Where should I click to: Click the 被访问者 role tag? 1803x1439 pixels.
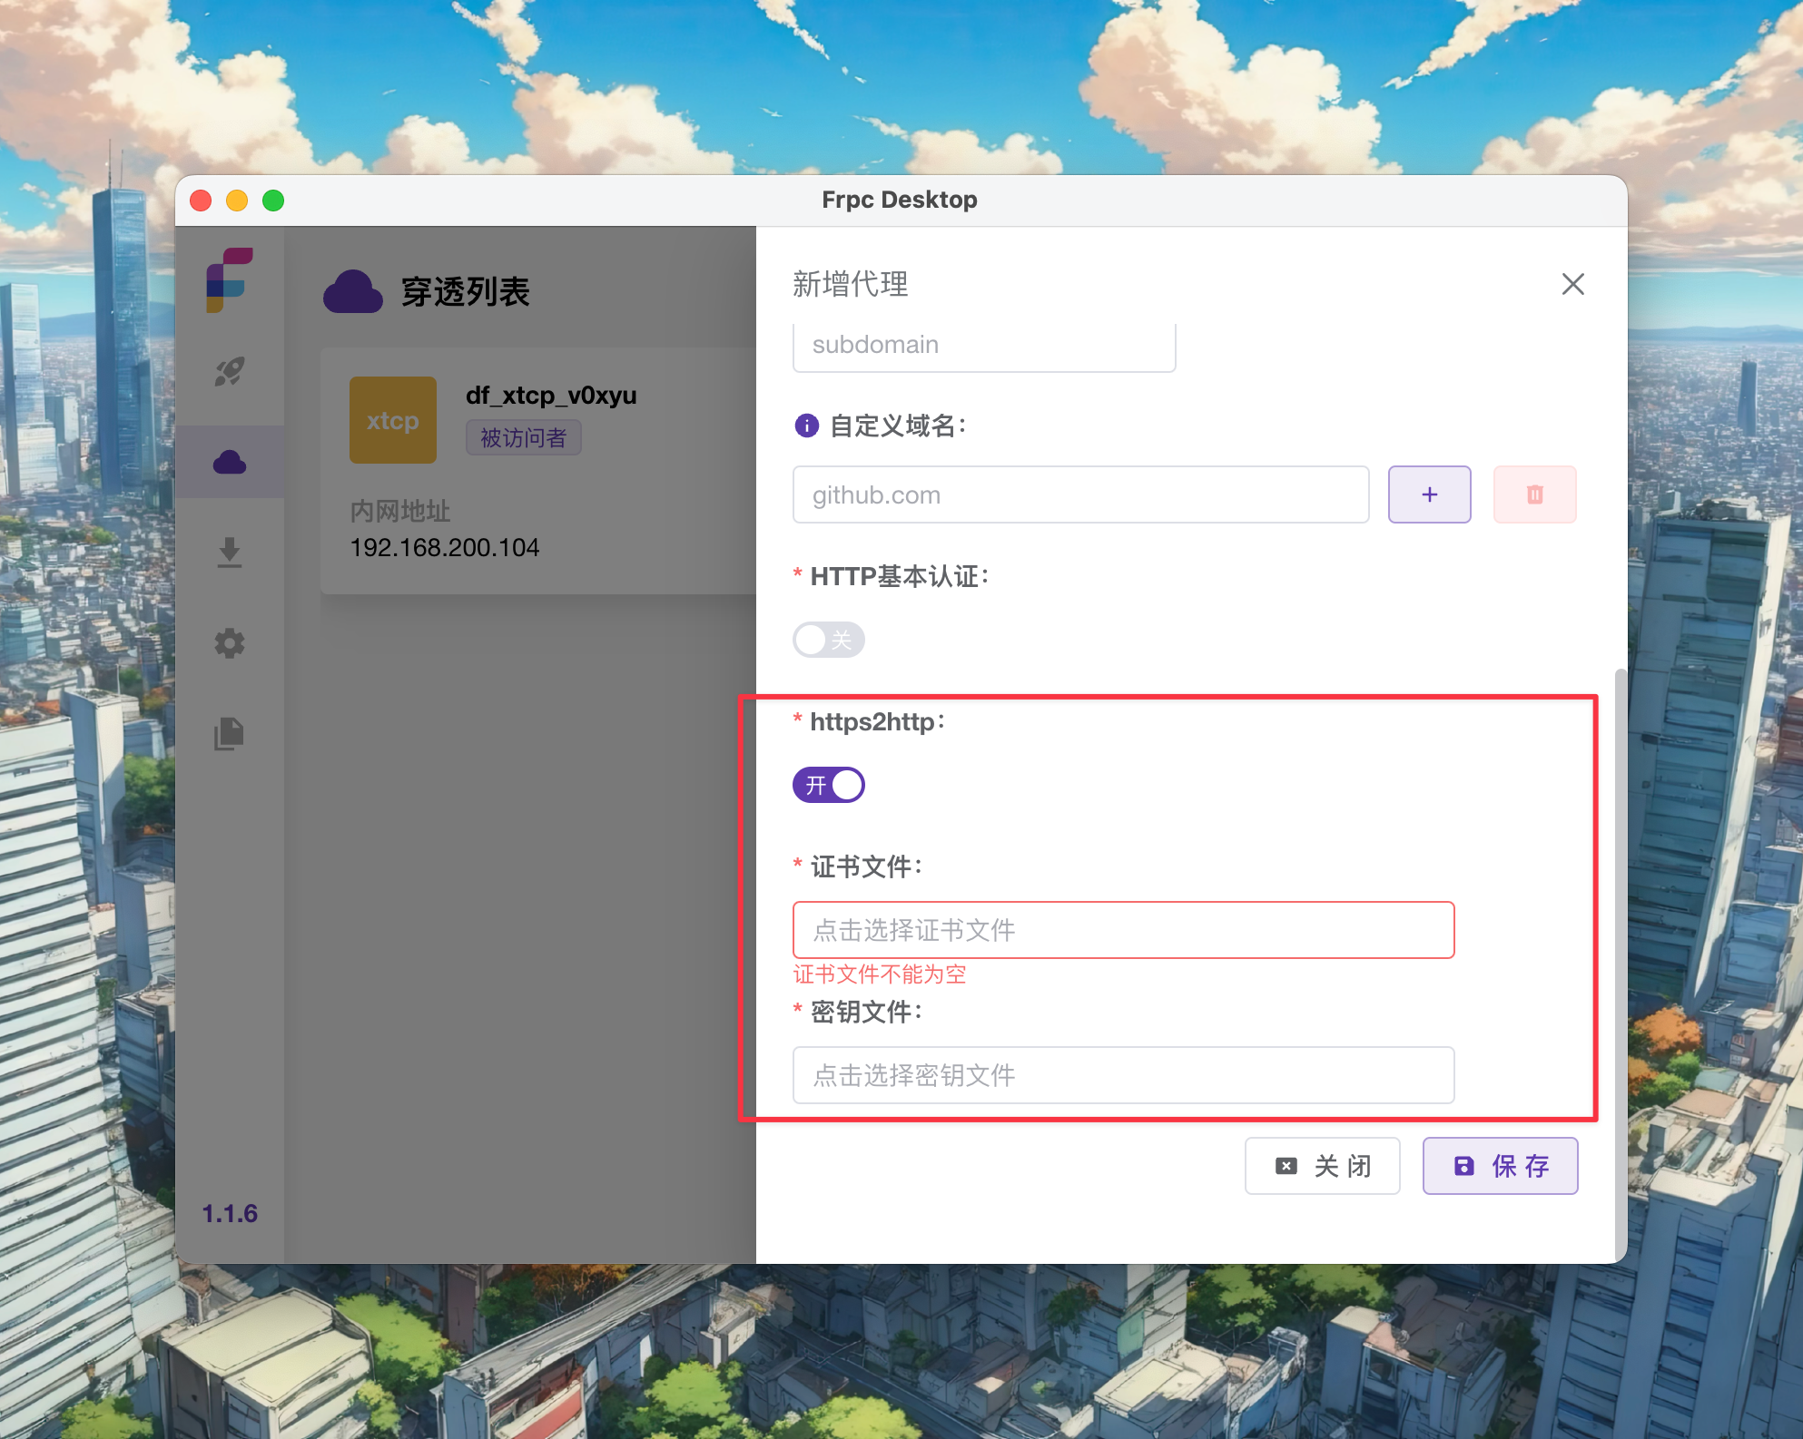coord(523,437)
